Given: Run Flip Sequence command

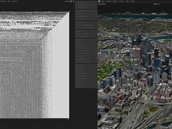Looking at the screenshot, I should click(86, 78).
